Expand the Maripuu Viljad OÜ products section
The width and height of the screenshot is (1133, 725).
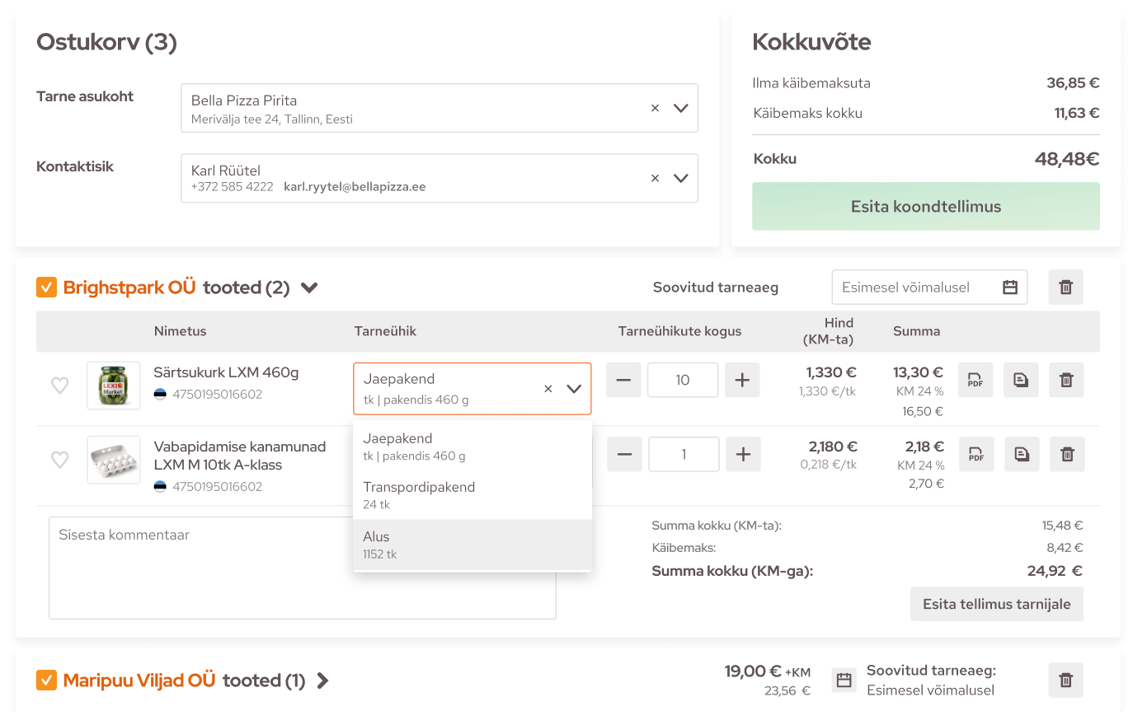(323, 681)
